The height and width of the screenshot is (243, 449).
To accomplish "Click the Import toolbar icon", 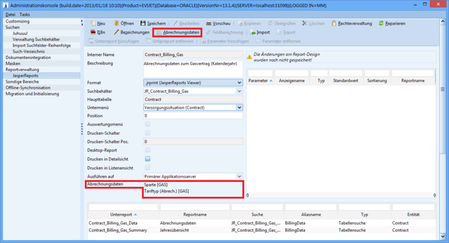I will pos(253,33).
